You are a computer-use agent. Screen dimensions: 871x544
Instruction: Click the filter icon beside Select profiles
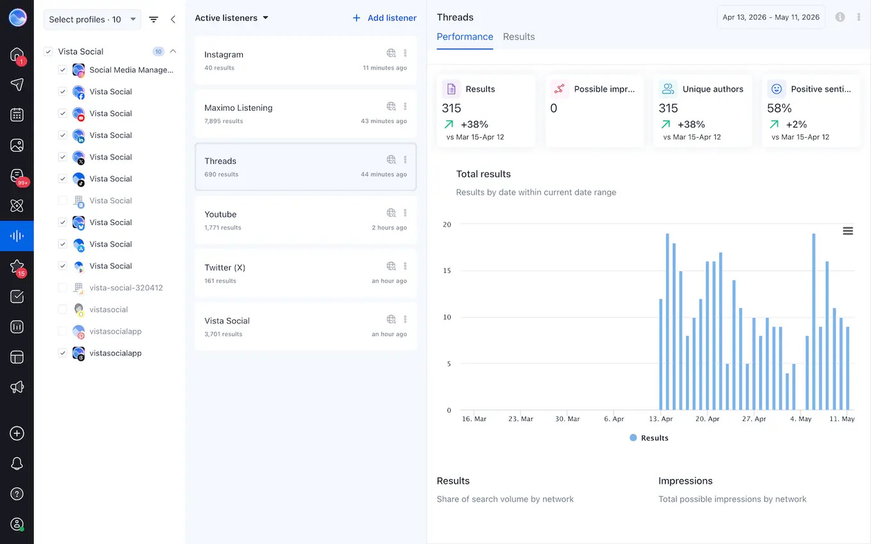(x=154, y=19)
